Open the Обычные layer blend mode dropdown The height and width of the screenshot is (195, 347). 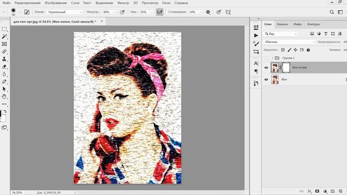(289, 42)
